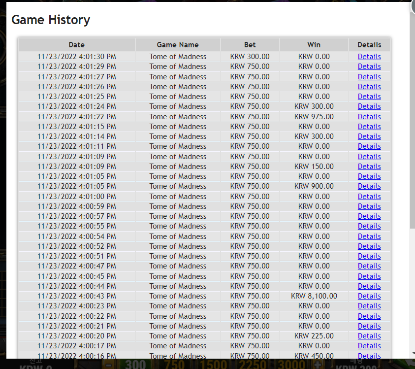Select Tome of Madness in 4:01:29 PM row

tap(178, 67)
